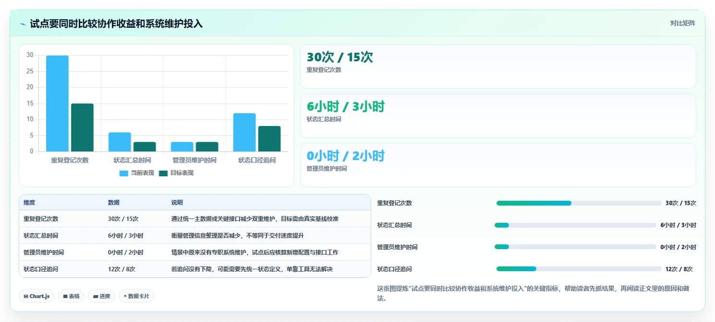Click the 12次 / 8次 progress value
The width and height of the screenshot is (715, 322).
click(x=679, y=269)
